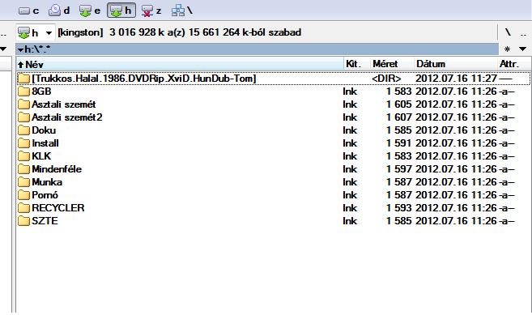Click the size value 1 593
The height and width of the screenshot is (315, 532).
[x=399, y=208]
